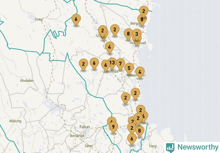Open the 2 marker directly left of the 8 near Tierp
Screen dimensions: 220x153
pos(131,128)
